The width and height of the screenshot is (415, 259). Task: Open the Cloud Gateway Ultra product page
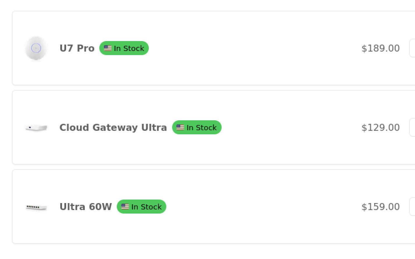click(113, 127)
